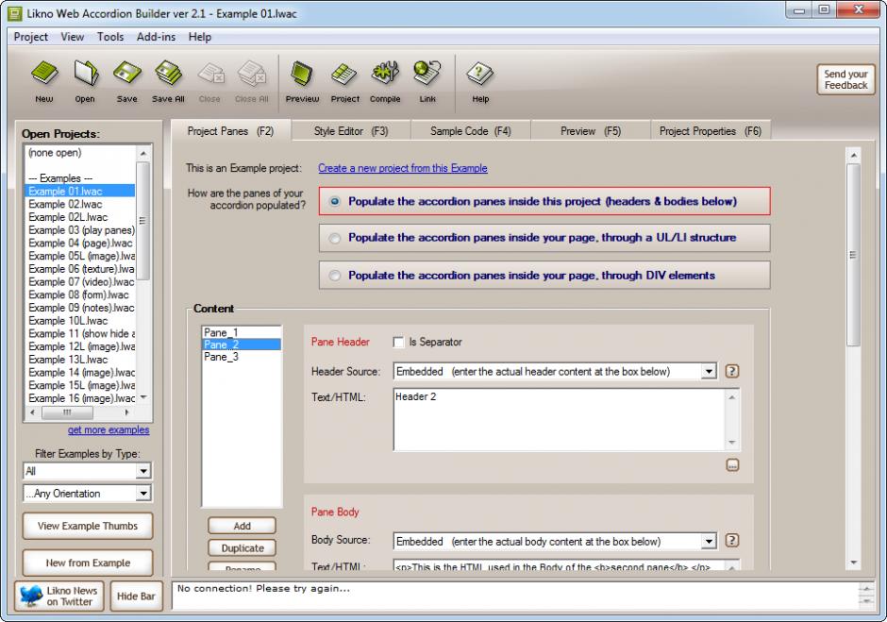Switch to the Project Properties (F6) tab
The height and width of the screenshot is (622, 887).
click(x=710, y=131)
